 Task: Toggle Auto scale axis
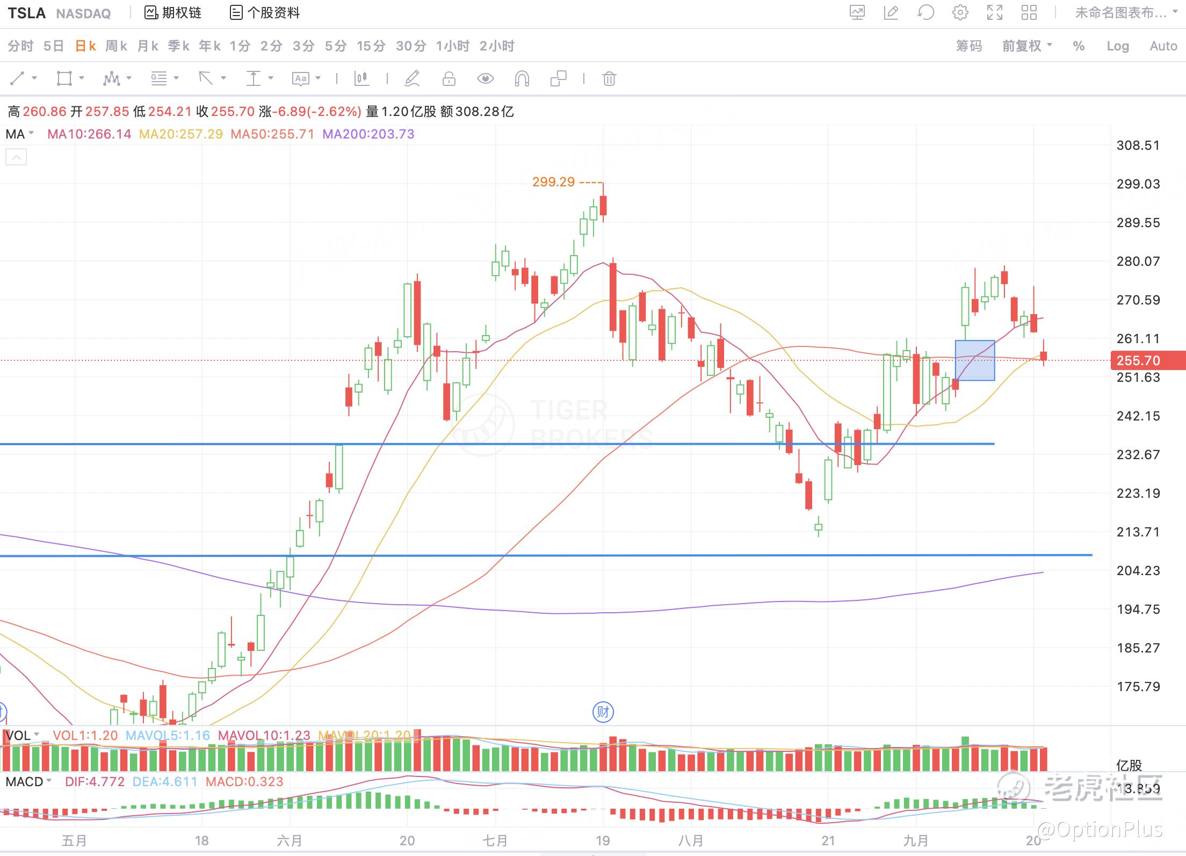(1163, 46)
